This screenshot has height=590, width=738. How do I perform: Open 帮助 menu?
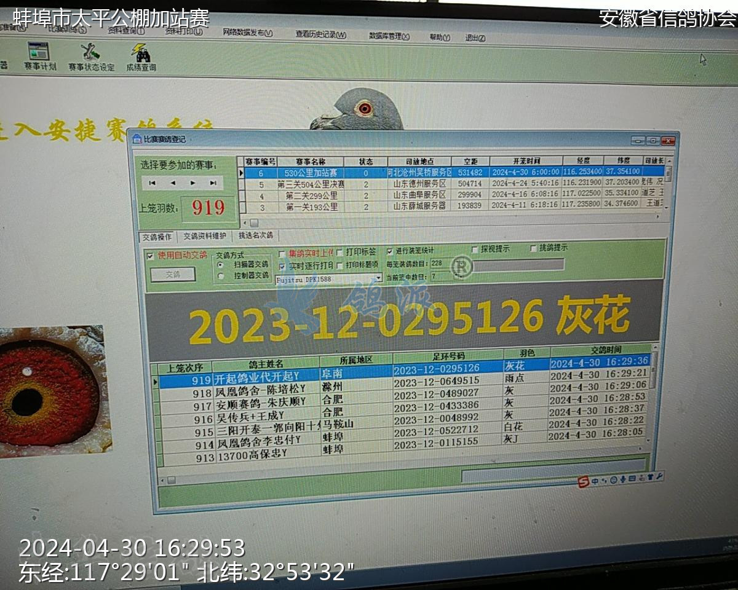(440, 37)
